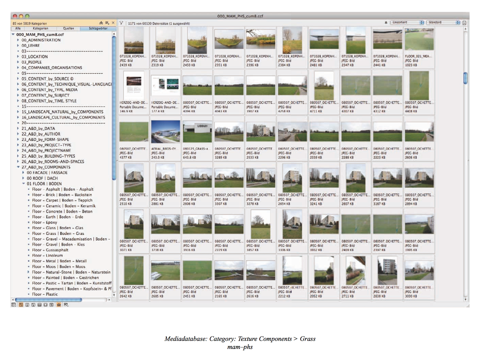Select 25_A&D_by_BUILDING-TYPES category
486x359 pixels.
48,156
